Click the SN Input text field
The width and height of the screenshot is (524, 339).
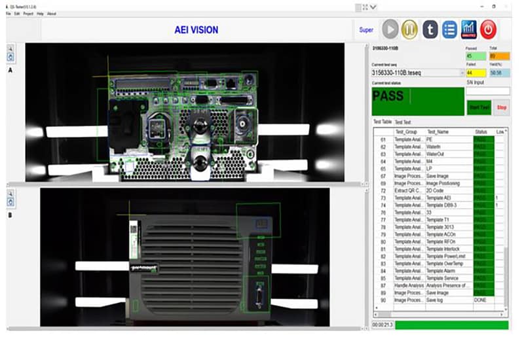coord(488,91)
